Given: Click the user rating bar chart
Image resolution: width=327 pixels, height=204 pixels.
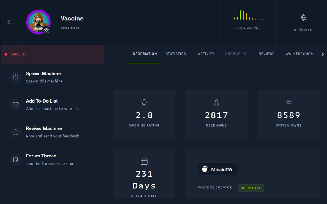Looking at the screenshot, I should tap(248, 17).
